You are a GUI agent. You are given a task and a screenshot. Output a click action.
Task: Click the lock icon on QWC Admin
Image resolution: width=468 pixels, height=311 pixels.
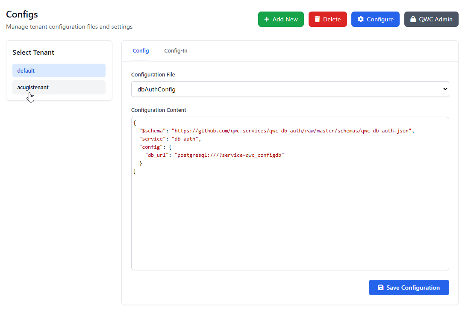[x=413, y=19]
